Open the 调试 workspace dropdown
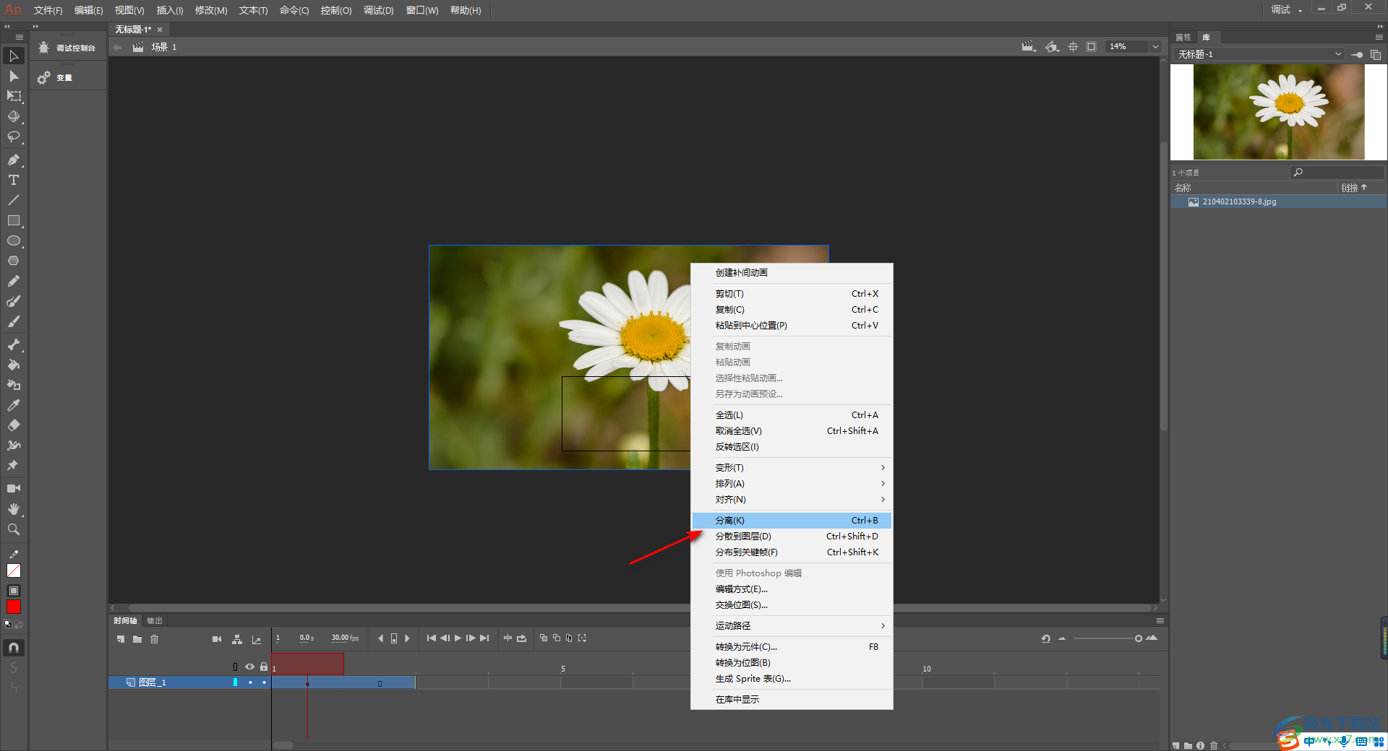 click(1287, 9)
